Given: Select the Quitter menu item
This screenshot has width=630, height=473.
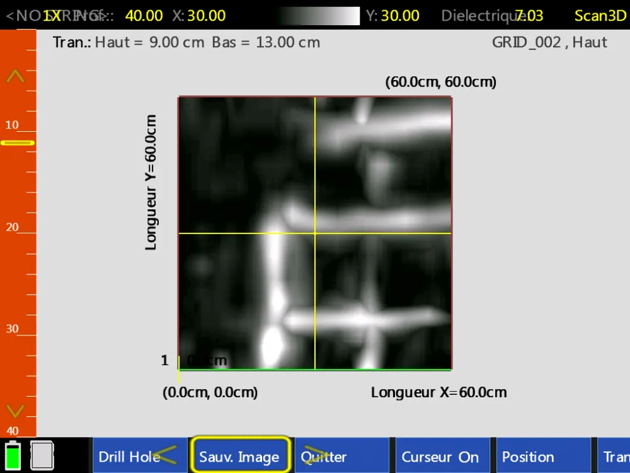Looking at the screenshot, I should click(x=341, y=457).
